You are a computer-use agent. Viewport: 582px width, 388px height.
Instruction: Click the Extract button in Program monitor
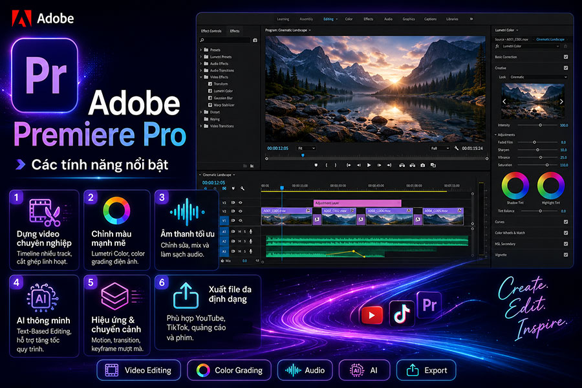[412, 166]
